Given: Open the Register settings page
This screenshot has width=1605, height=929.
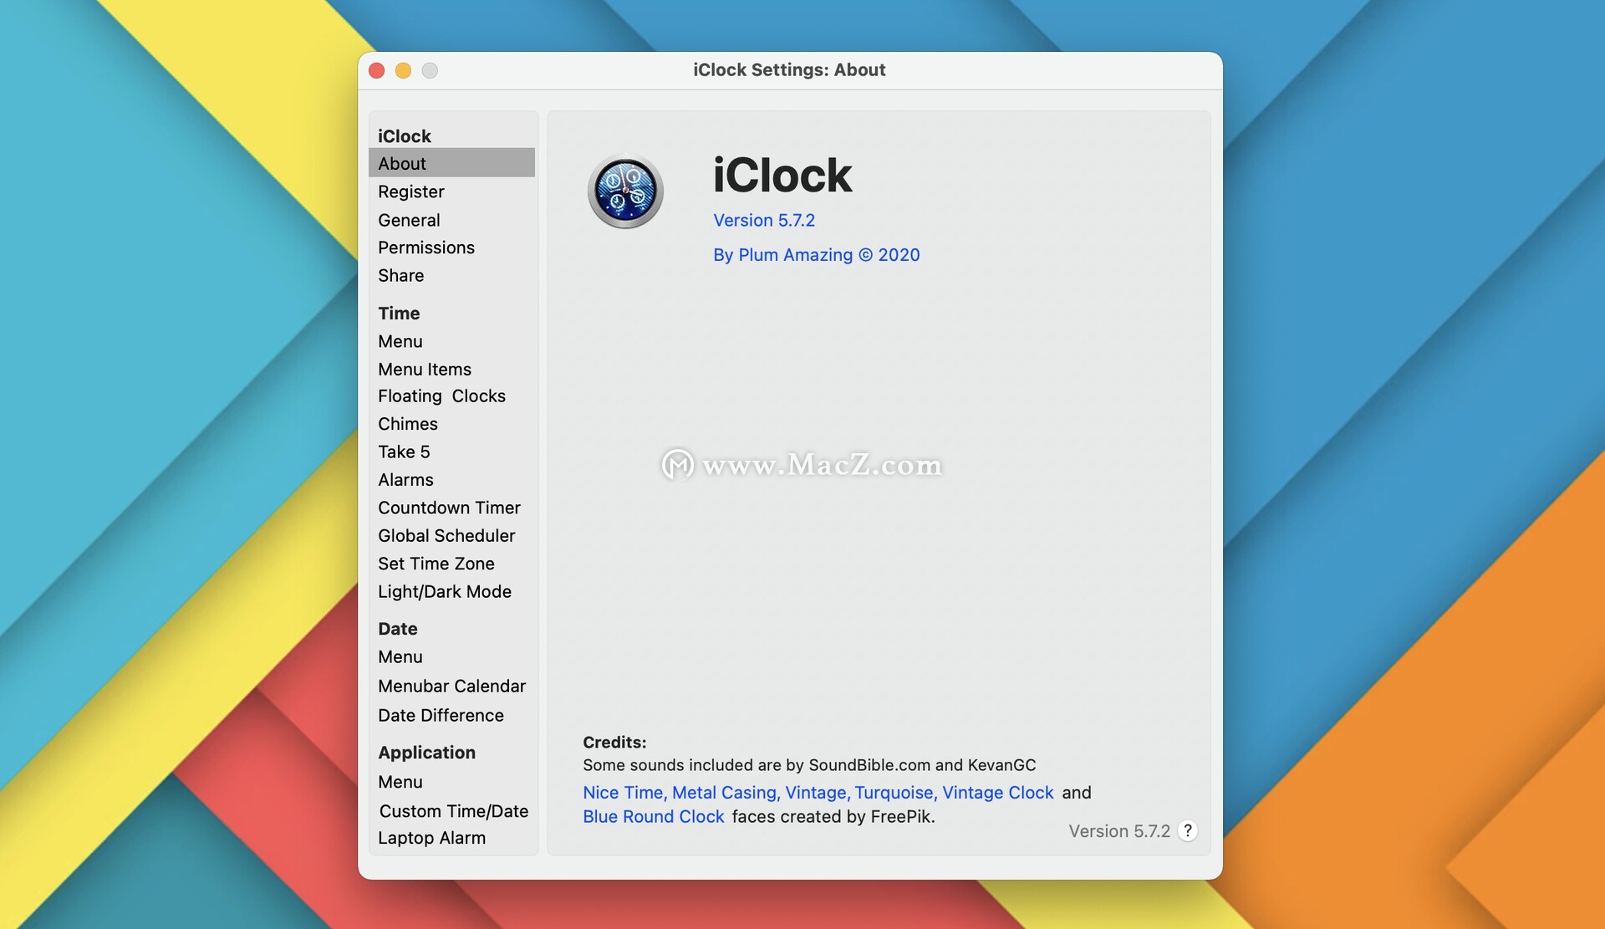Looking at the screenshot, I should tap(410, 191).
